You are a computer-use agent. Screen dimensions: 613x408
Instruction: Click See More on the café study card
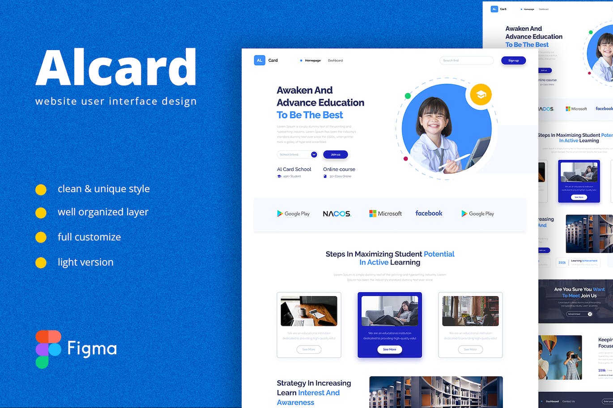pyautogui.click(x=470, y=349)
